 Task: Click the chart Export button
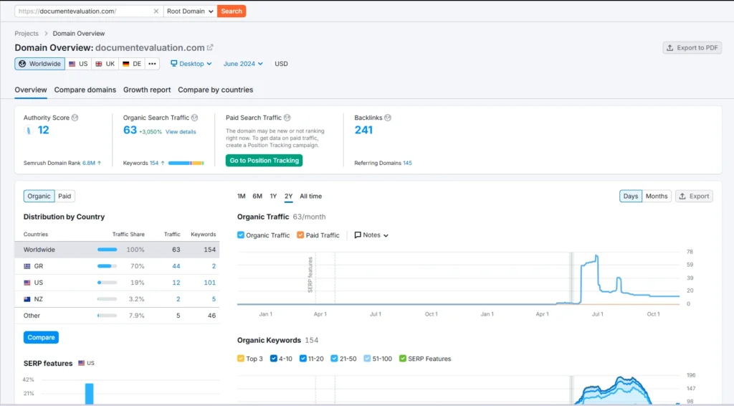point(694,197)
